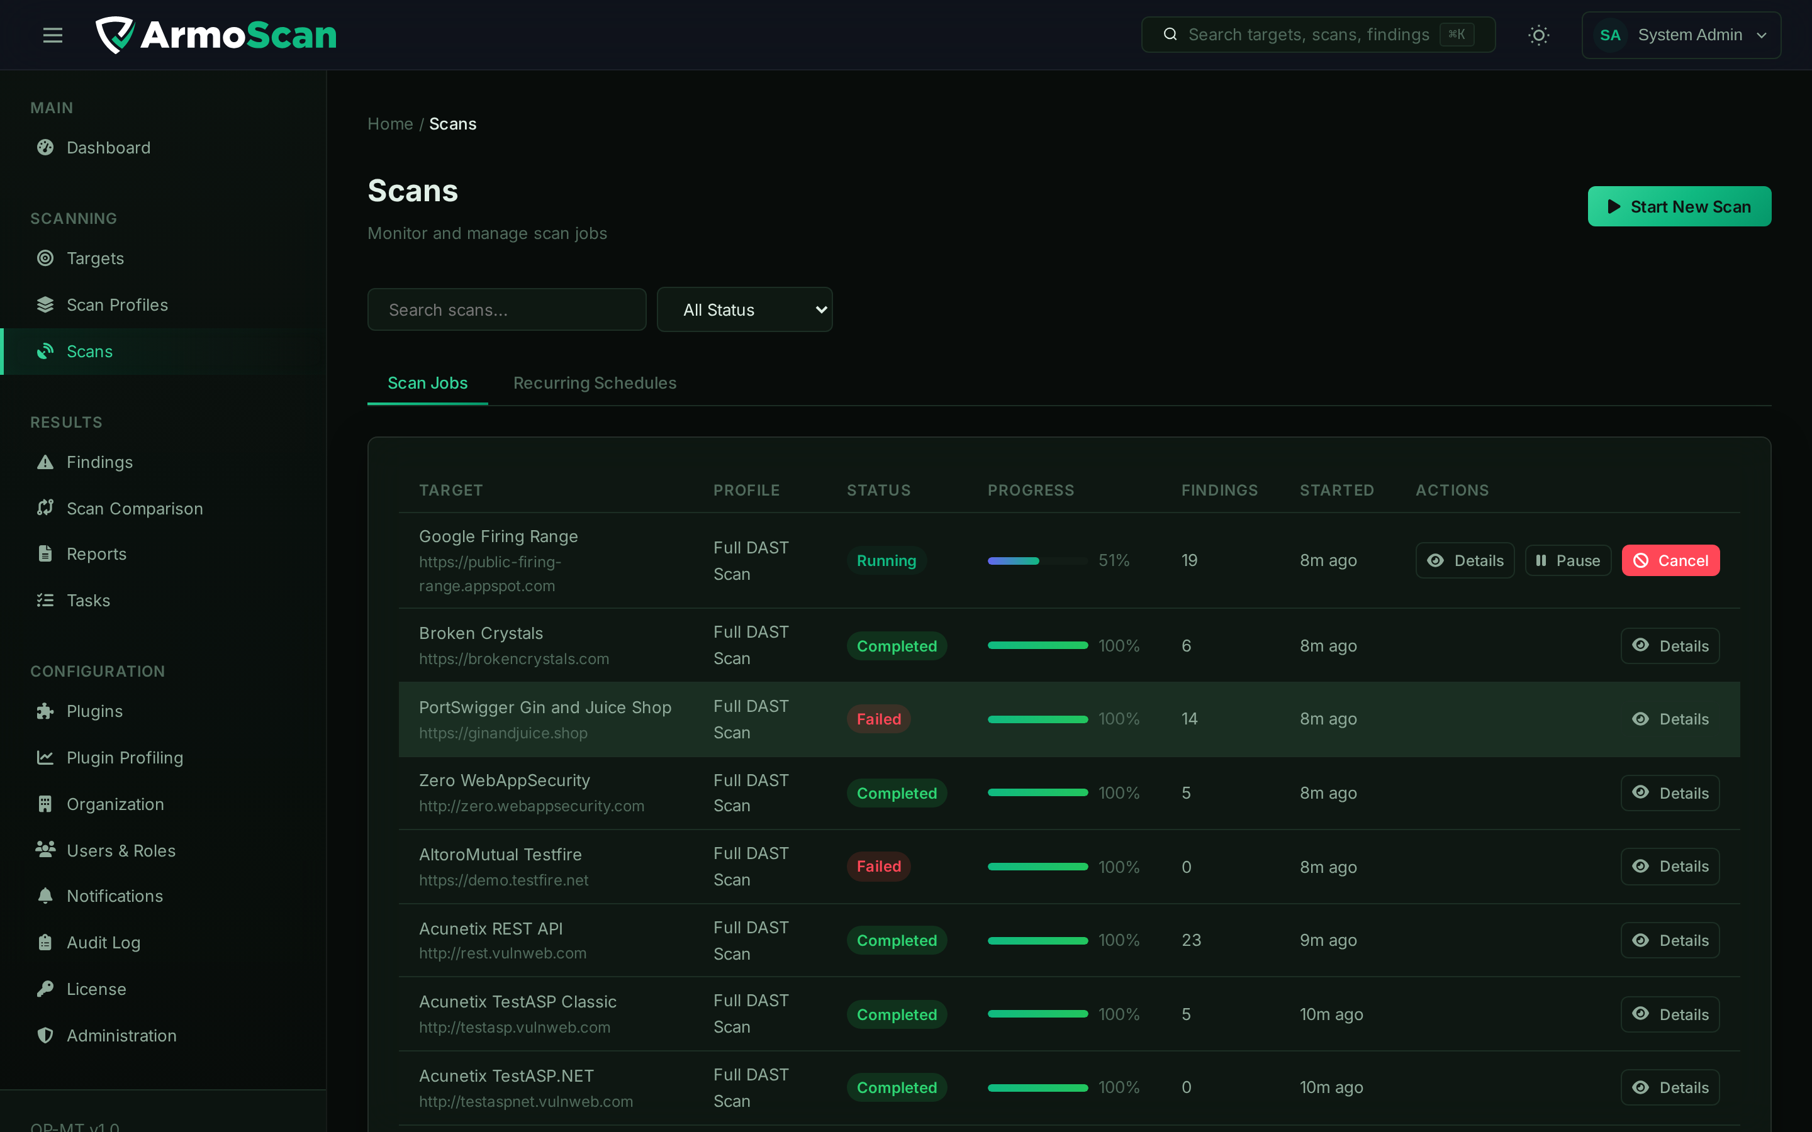This screenshot has height=1132, width=1812.
Task: Click the https://demo.testfire.net URL text
Action: [x=503, y=880]
